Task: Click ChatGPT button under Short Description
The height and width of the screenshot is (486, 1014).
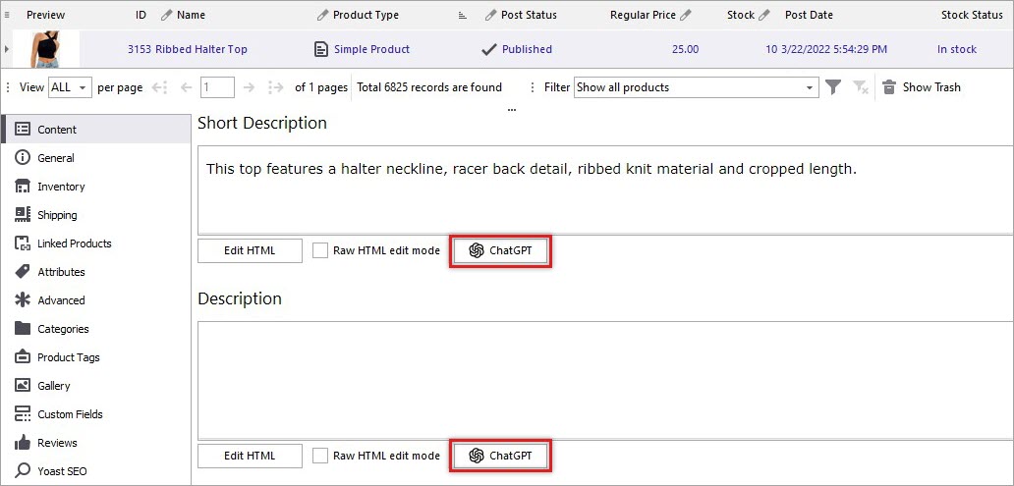Action: pos(500,250)
